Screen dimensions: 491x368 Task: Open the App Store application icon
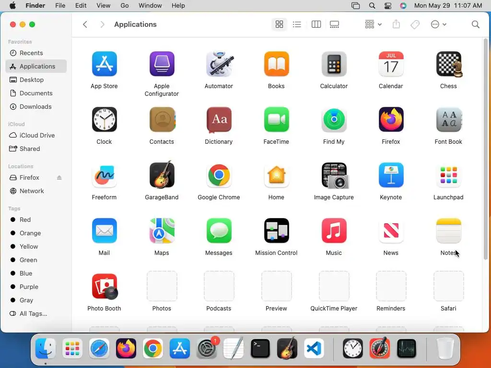tap(104, 64)
